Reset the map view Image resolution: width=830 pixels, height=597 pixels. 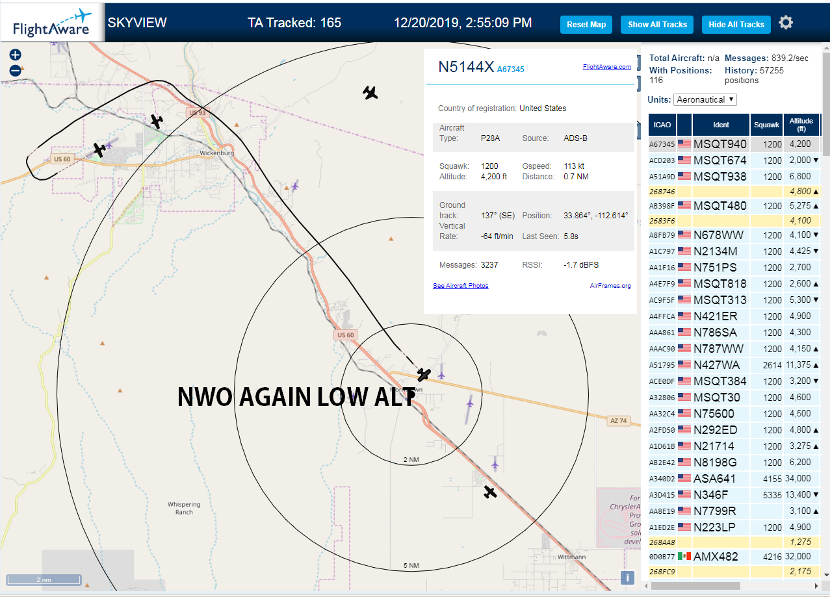[586, 25]
